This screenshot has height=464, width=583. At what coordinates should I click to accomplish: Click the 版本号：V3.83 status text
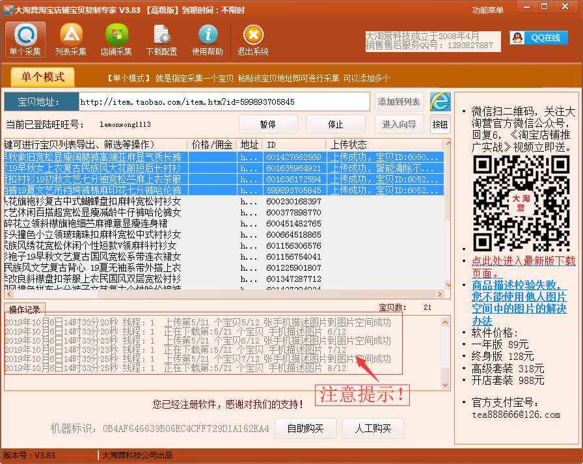point(29,456)
